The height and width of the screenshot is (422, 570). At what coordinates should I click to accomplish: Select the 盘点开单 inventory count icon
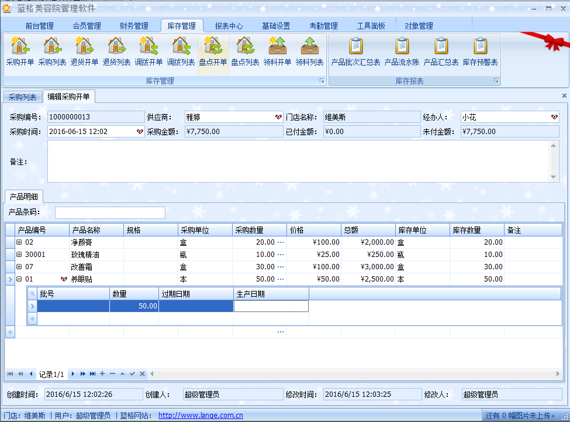click(213, 51)
